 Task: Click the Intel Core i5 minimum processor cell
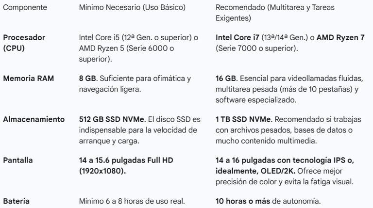coord(138,48)
